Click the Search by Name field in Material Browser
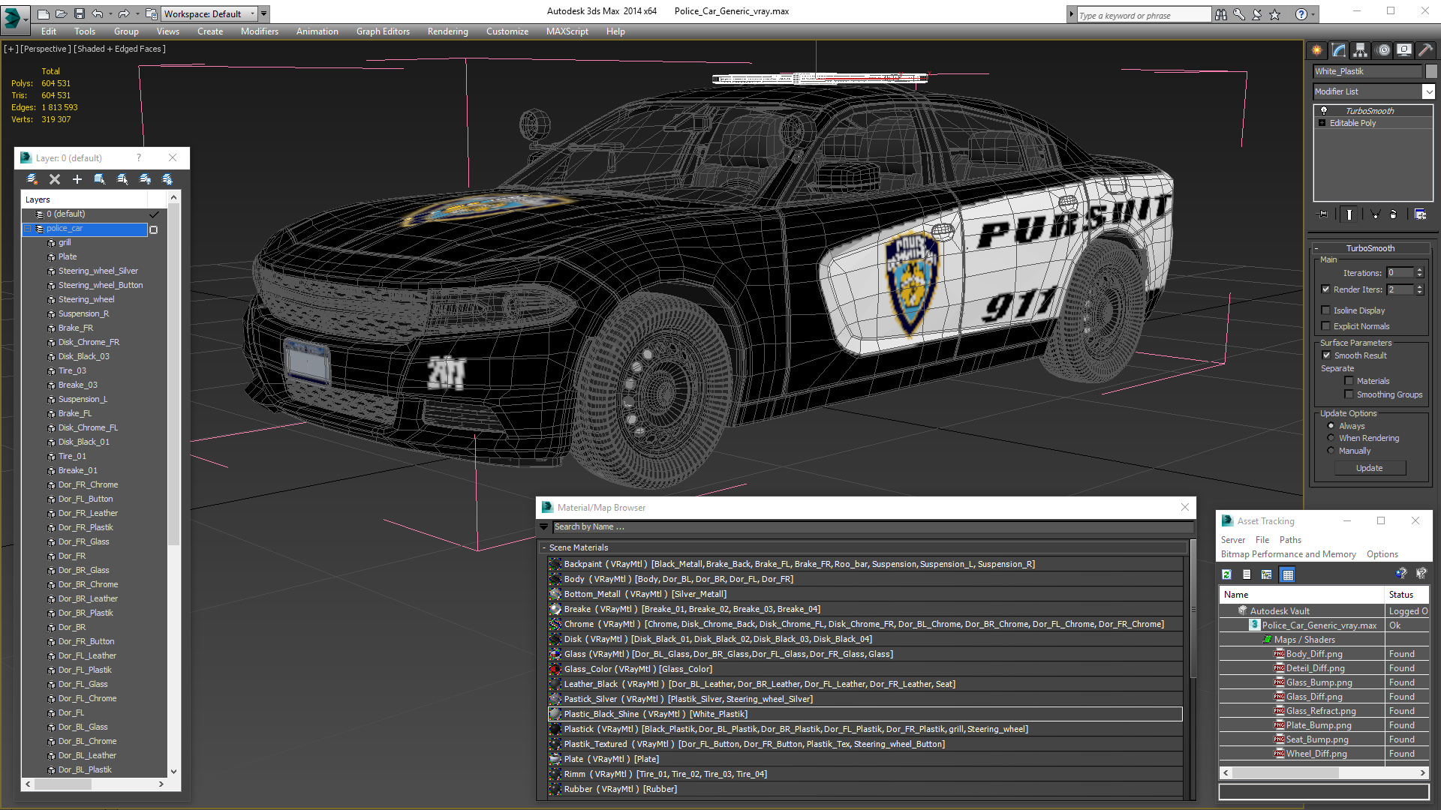 click(873, 527)
